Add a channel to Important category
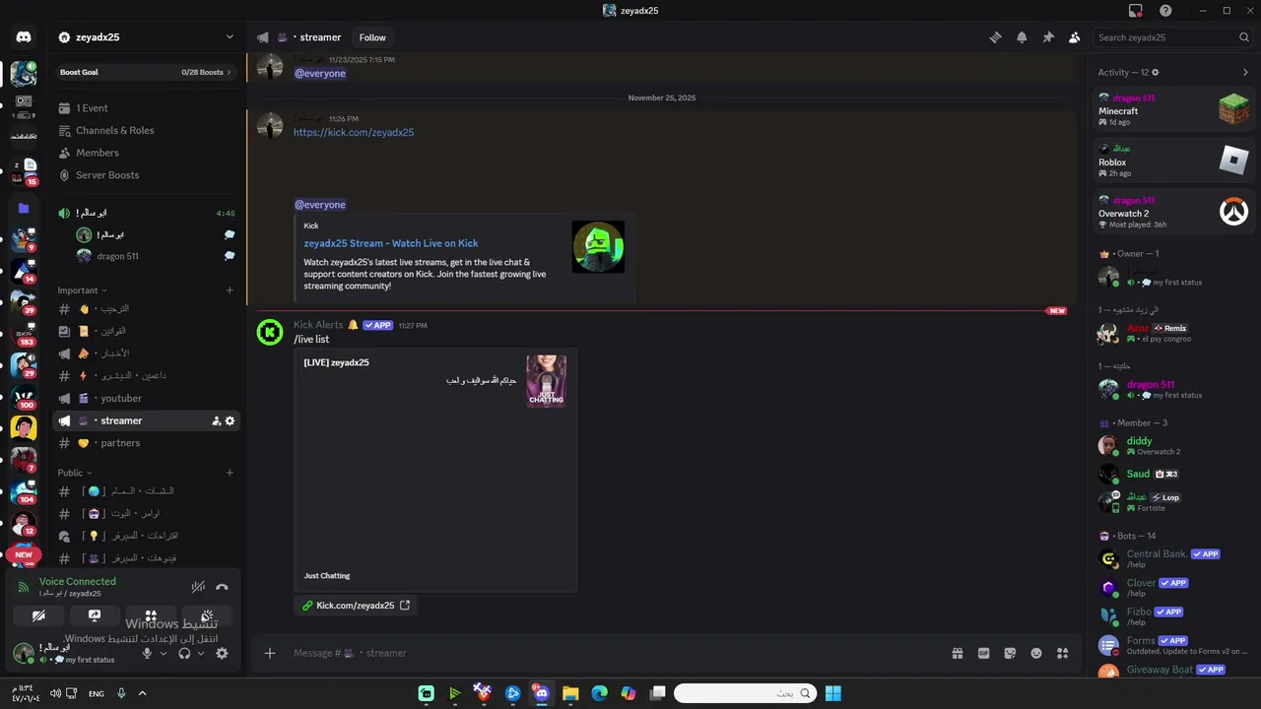The image size is (1261, 709). [x=230, y=290]
